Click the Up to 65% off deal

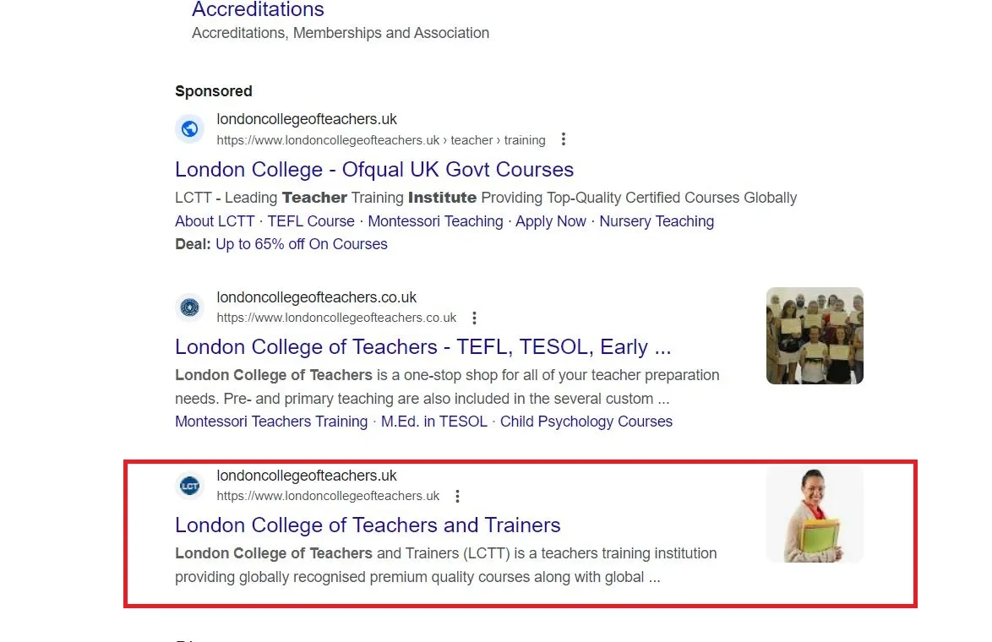[301, 244]
